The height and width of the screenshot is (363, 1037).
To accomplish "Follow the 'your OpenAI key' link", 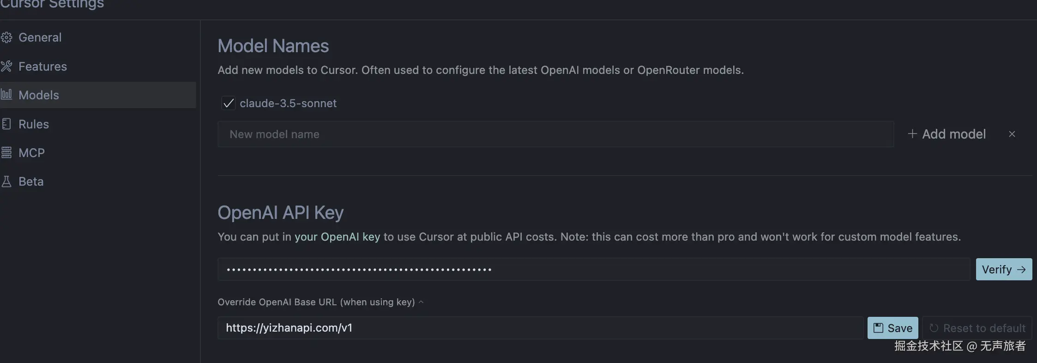I will click(x=337, y=237).
